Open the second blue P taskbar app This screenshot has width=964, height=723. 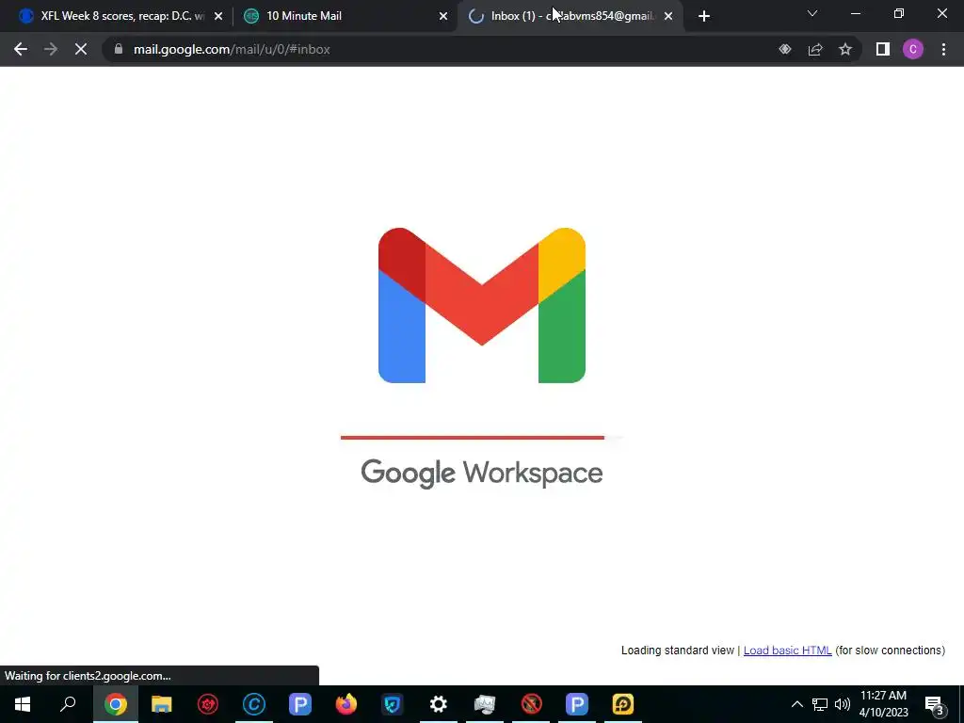point(577,704)
